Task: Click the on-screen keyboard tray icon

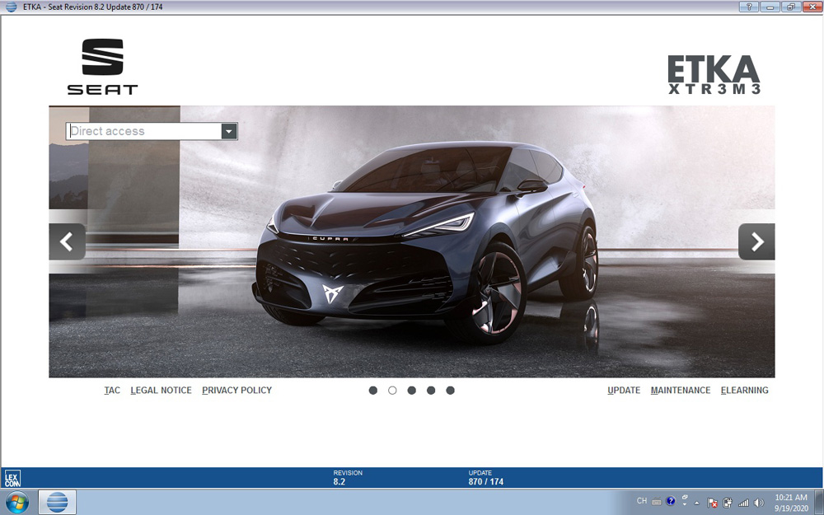Action: [x=657, y=501]
